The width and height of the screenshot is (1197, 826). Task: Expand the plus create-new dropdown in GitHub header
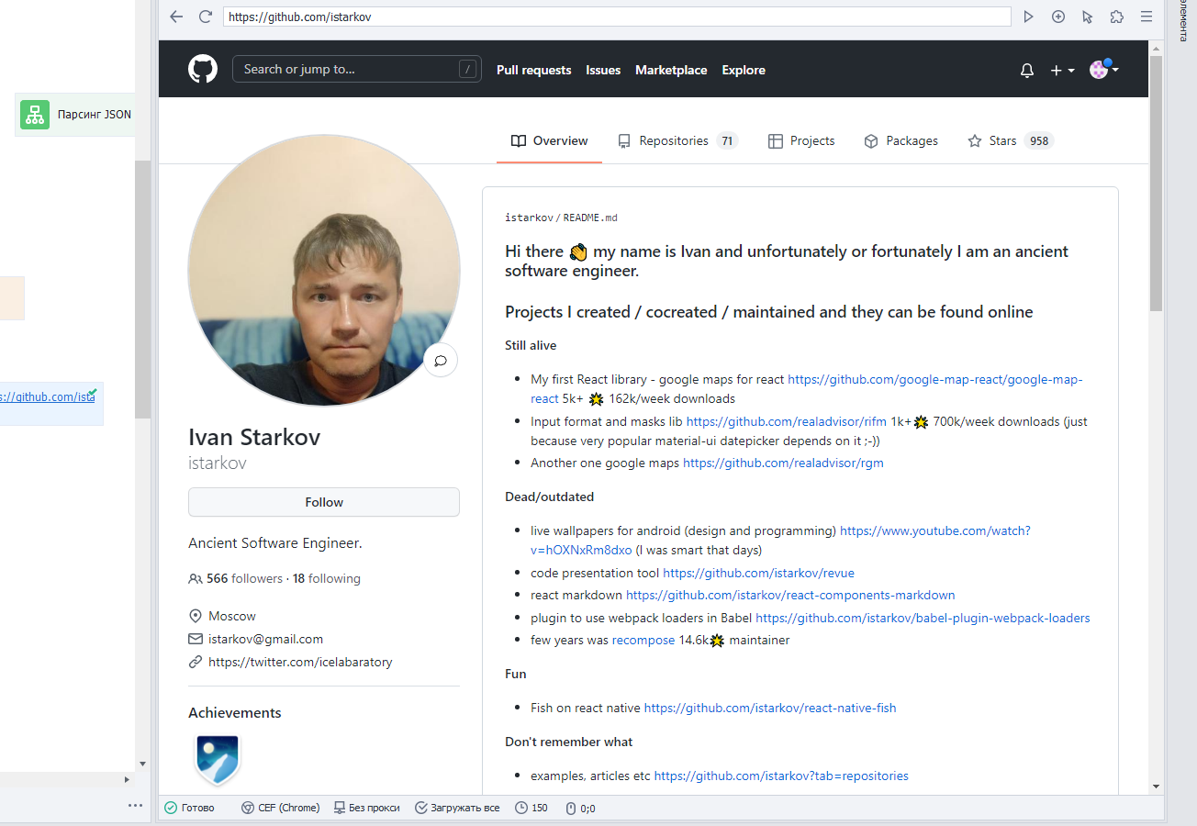[x=1062, y=71]
